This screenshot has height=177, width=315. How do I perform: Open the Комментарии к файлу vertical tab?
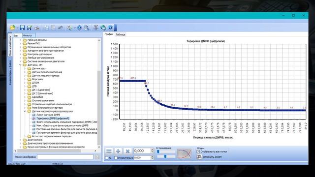[10, 73]
